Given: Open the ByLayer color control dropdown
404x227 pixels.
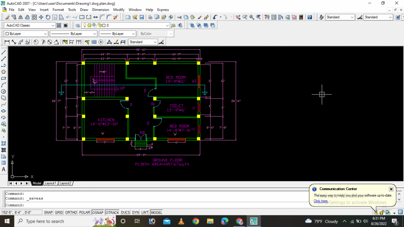Looking at the screenshot, I should click(x=26, y=34).
